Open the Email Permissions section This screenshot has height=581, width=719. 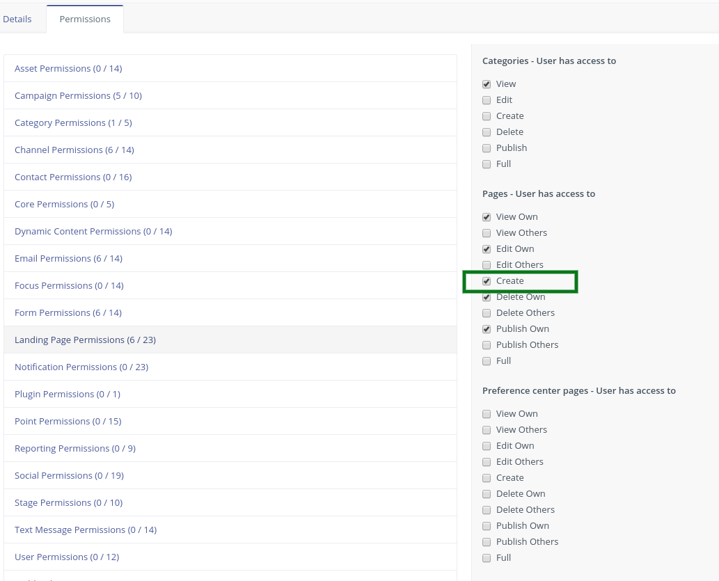[68, 258]
